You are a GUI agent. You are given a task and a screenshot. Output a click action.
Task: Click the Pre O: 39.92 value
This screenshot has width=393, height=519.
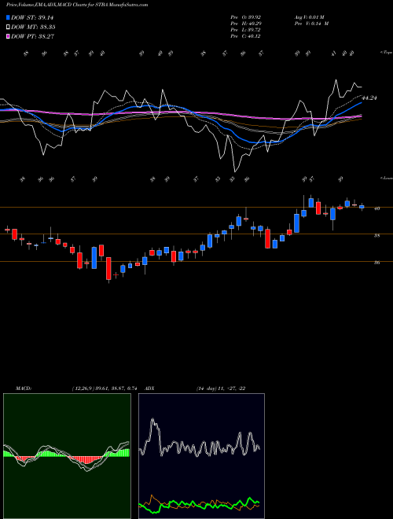pos(245,17)
